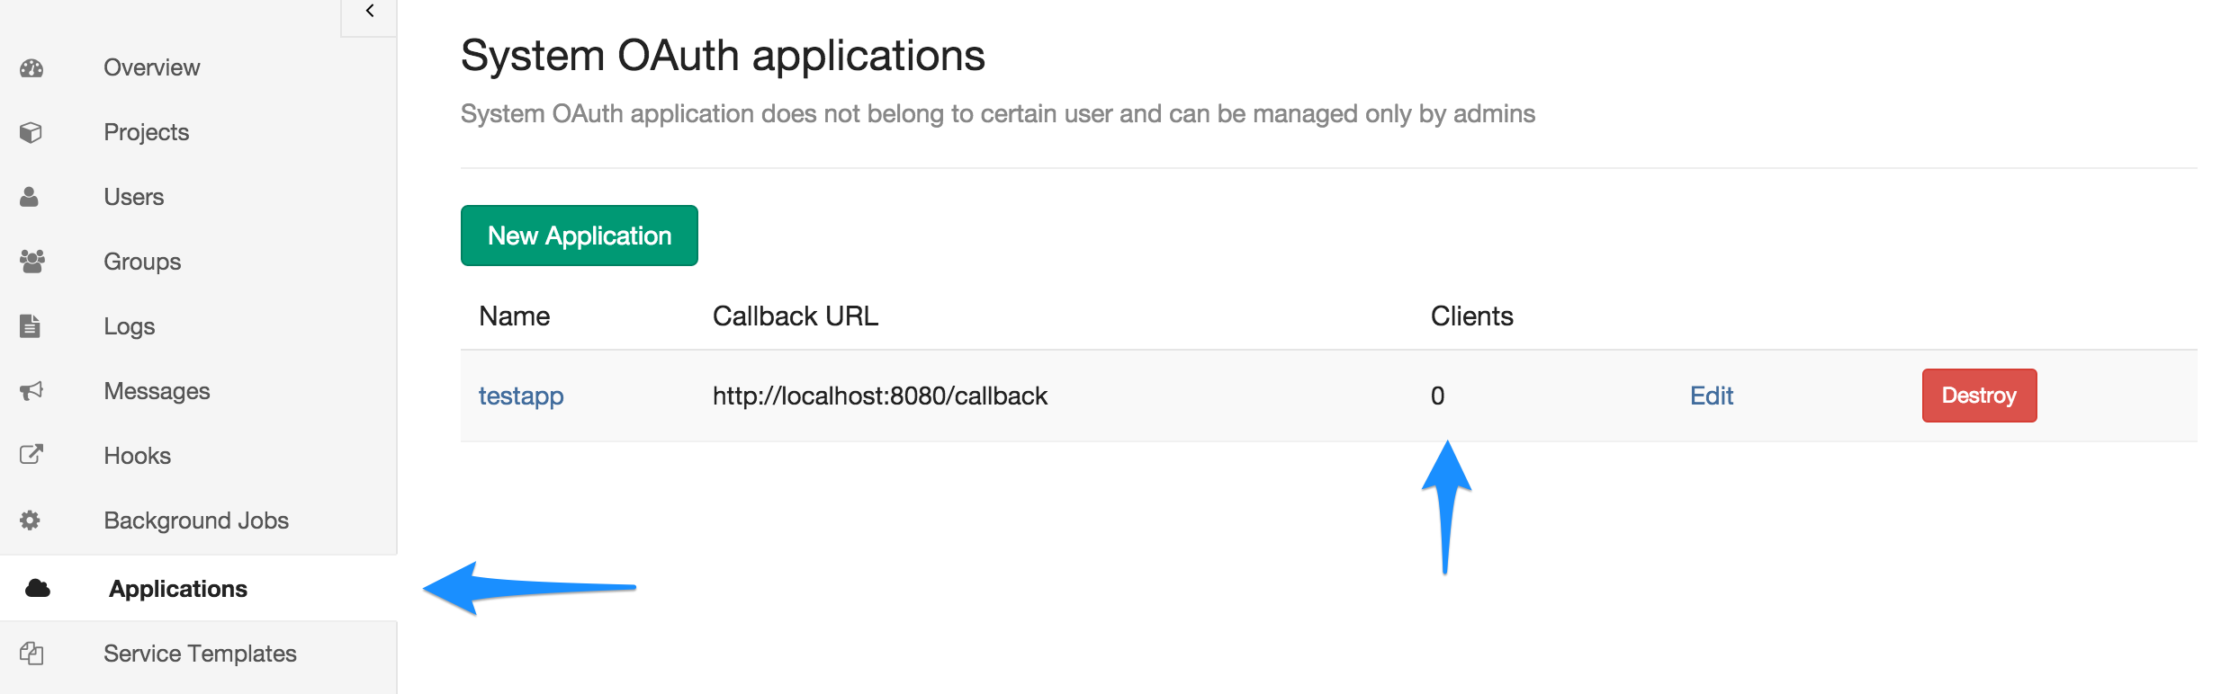
Task: Click the Service Templates copy icon
Action: point(31,654)
